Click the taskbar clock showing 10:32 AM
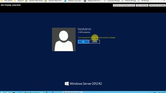 [x=161, y=92]
